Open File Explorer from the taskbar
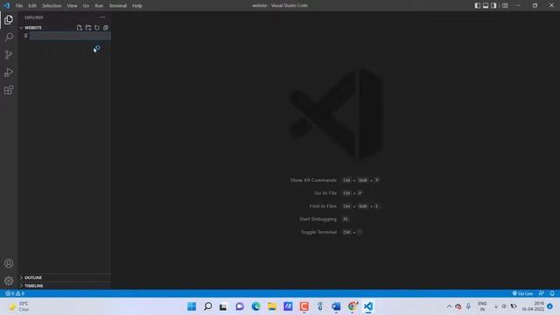Image resolution: width=560 pixels, height=315 pixels. tap(272, 306)
